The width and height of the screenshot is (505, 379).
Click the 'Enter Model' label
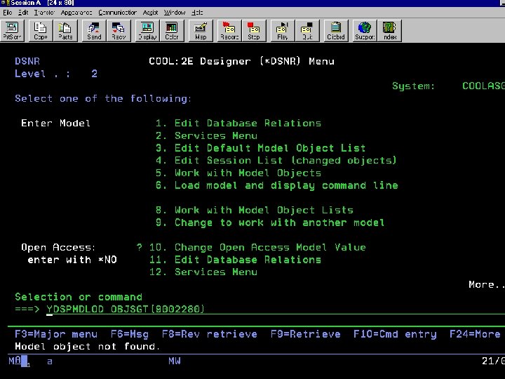[x=55, y=123]
